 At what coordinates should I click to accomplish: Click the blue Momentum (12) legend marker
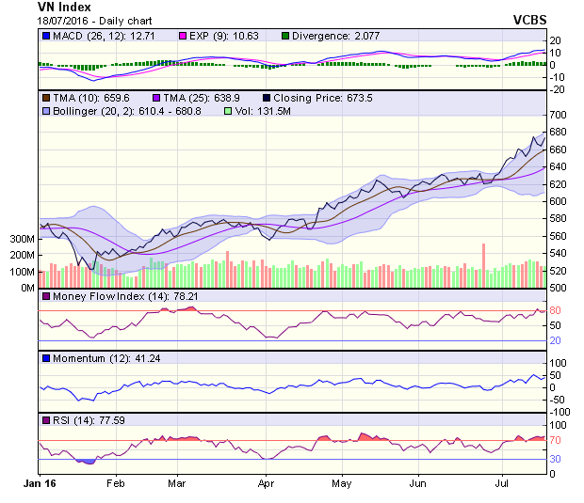45,358
